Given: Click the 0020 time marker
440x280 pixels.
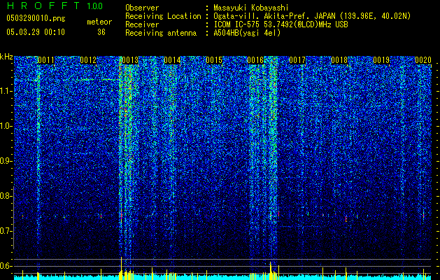Looking at the screenshot, I should [423, 60].
